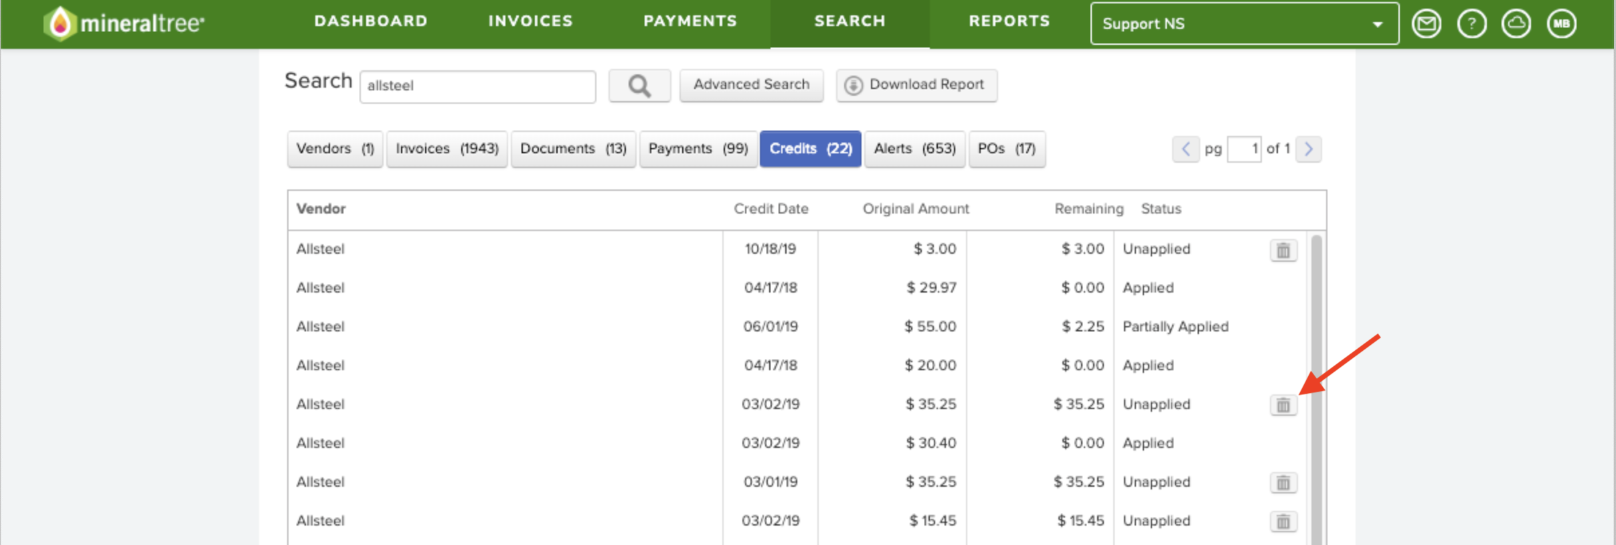Switch to the Documents (13) tab
This screenshot has height=545, width=1616.
[574, 149]
